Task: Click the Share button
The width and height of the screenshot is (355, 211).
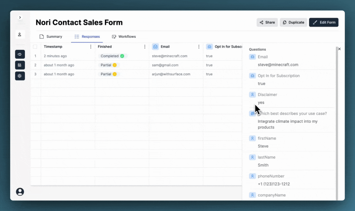Action: point(267,22)
